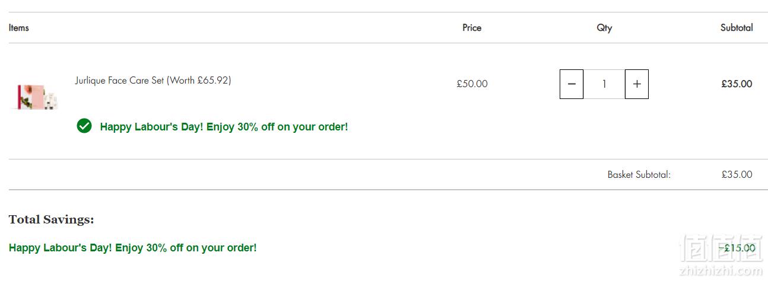Select the Labour's Day offer under Total Savings
Screen dimensions: 768x281
133,248
